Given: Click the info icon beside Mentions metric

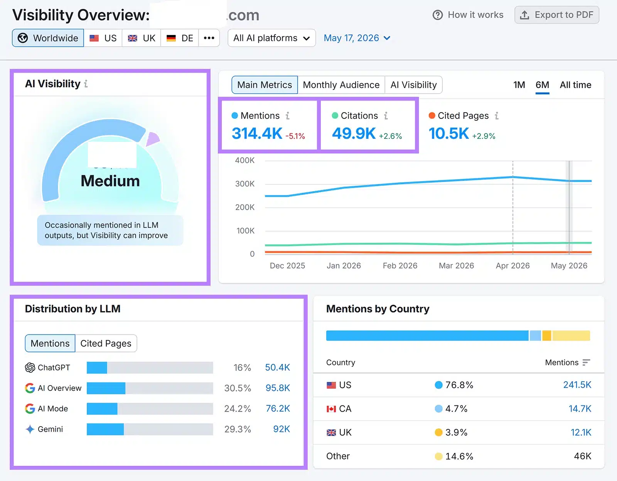Looking at the screenshot, I should [x=288, y=116].
